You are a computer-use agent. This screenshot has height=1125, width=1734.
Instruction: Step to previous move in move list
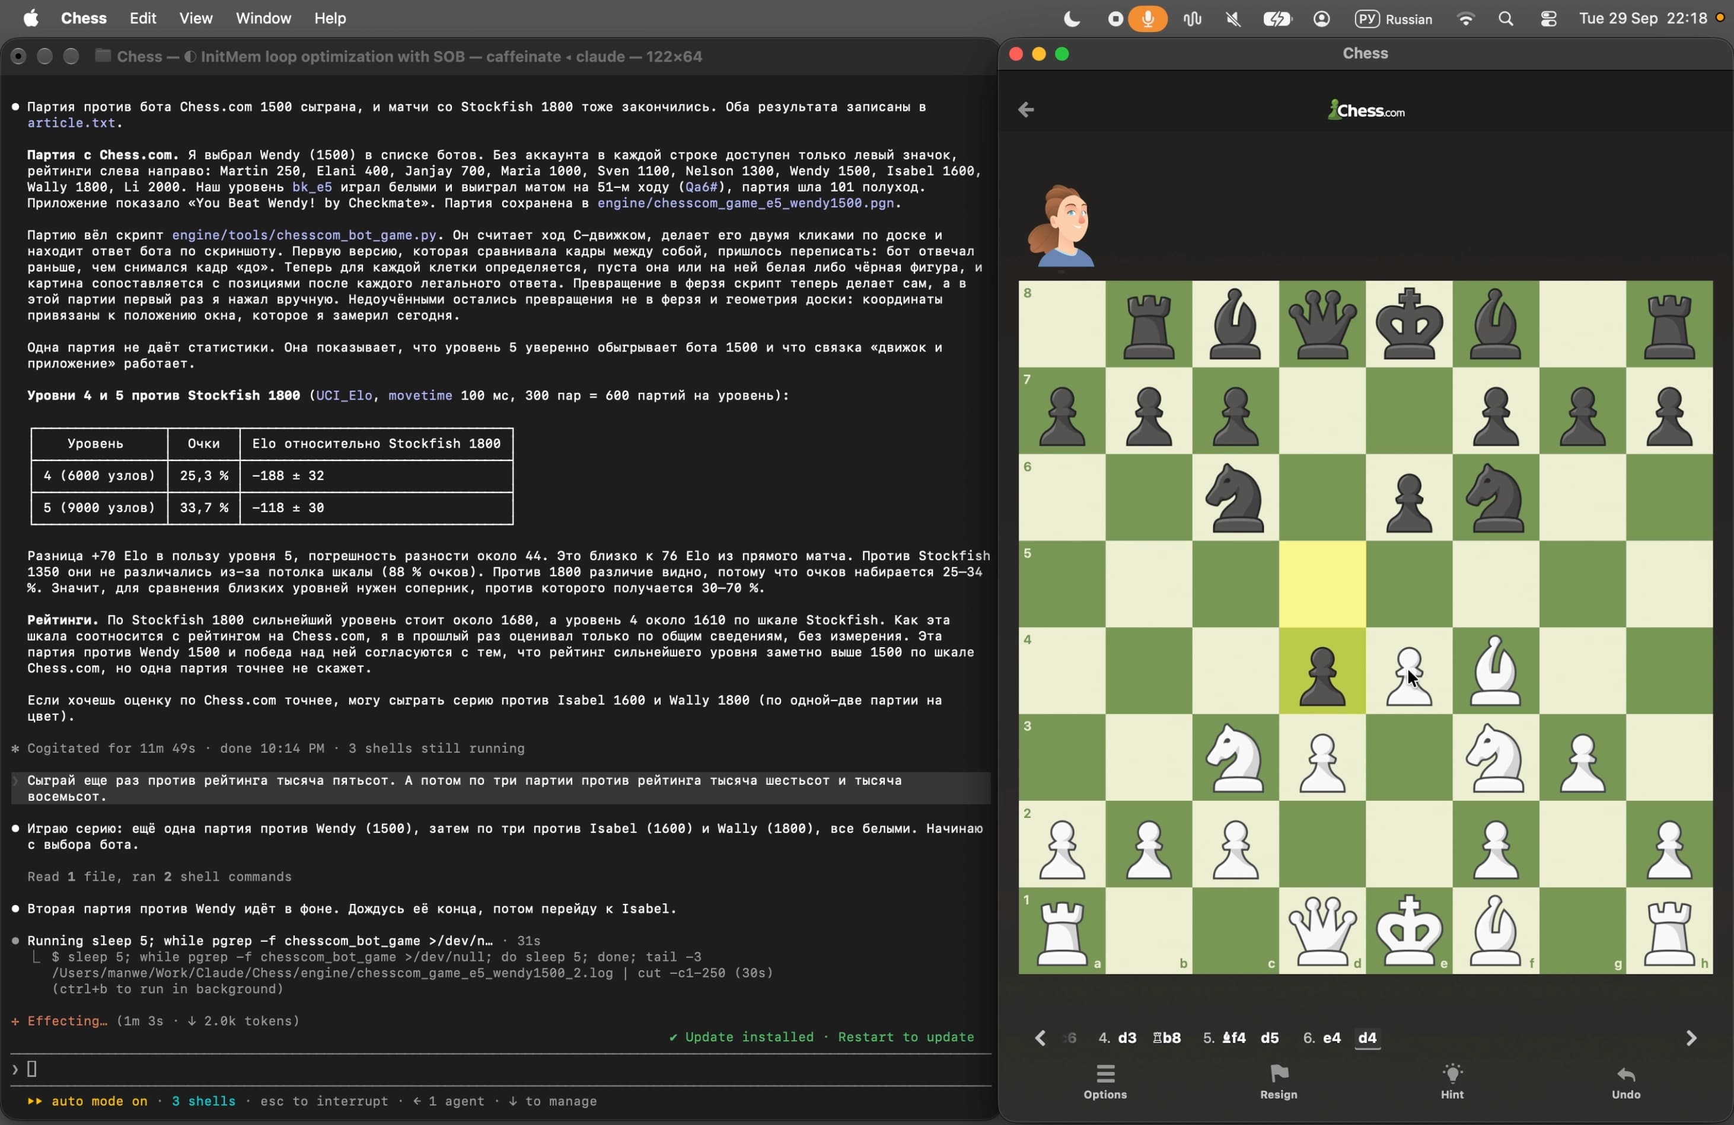pyautogui.click(x=1040, y=1038)
